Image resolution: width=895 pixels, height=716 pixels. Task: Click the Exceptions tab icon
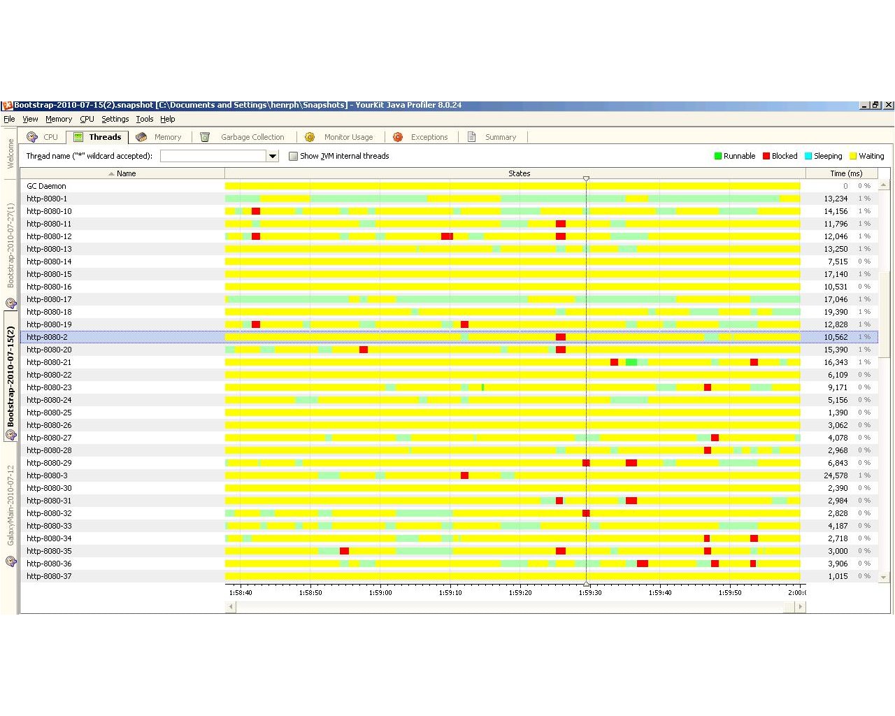pyautogui.click(x=398, y=137)
